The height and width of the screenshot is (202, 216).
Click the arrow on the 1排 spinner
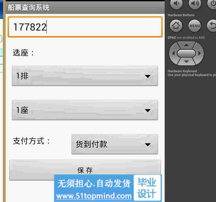[x=148, y=76]
